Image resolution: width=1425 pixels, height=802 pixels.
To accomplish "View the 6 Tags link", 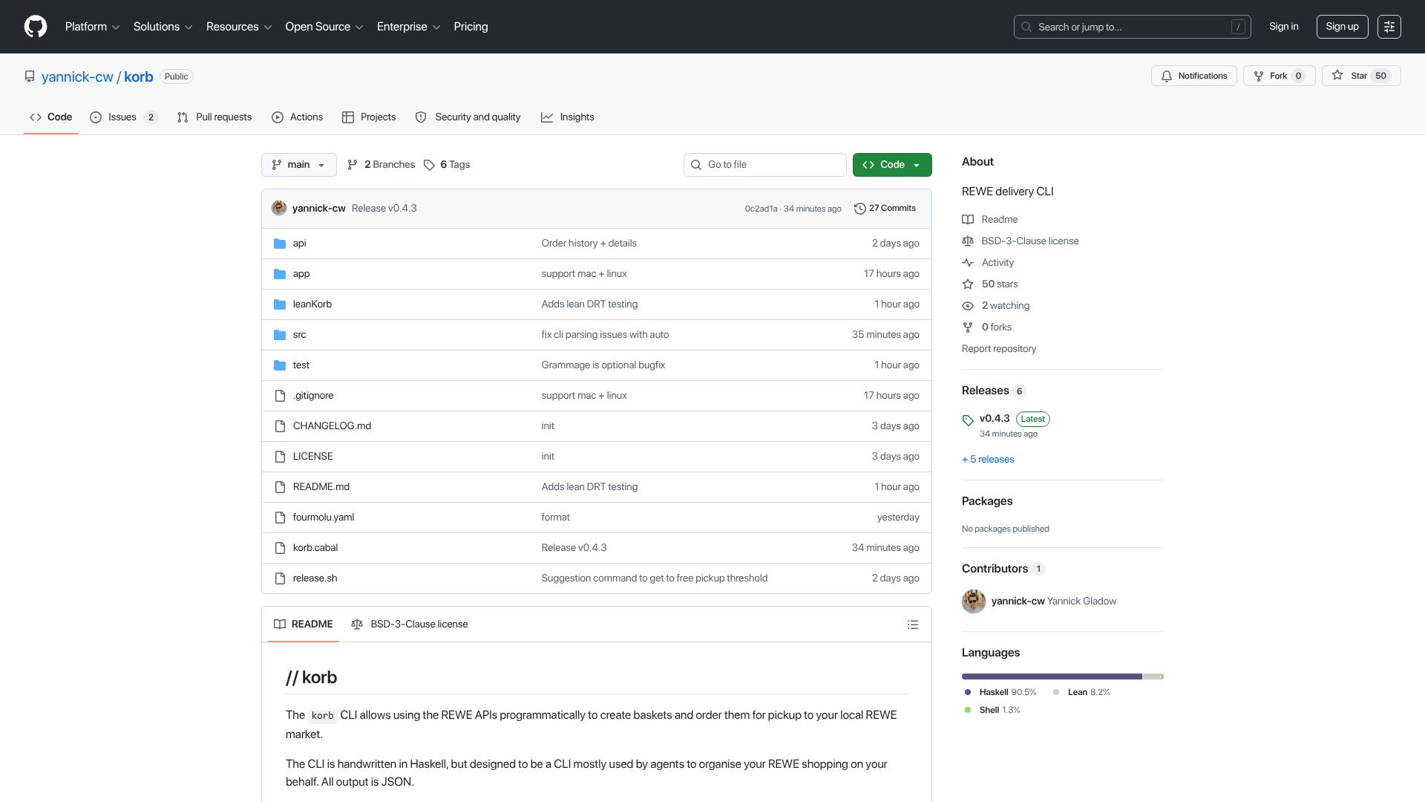I will pyautogui.click(x=447, y=165).
